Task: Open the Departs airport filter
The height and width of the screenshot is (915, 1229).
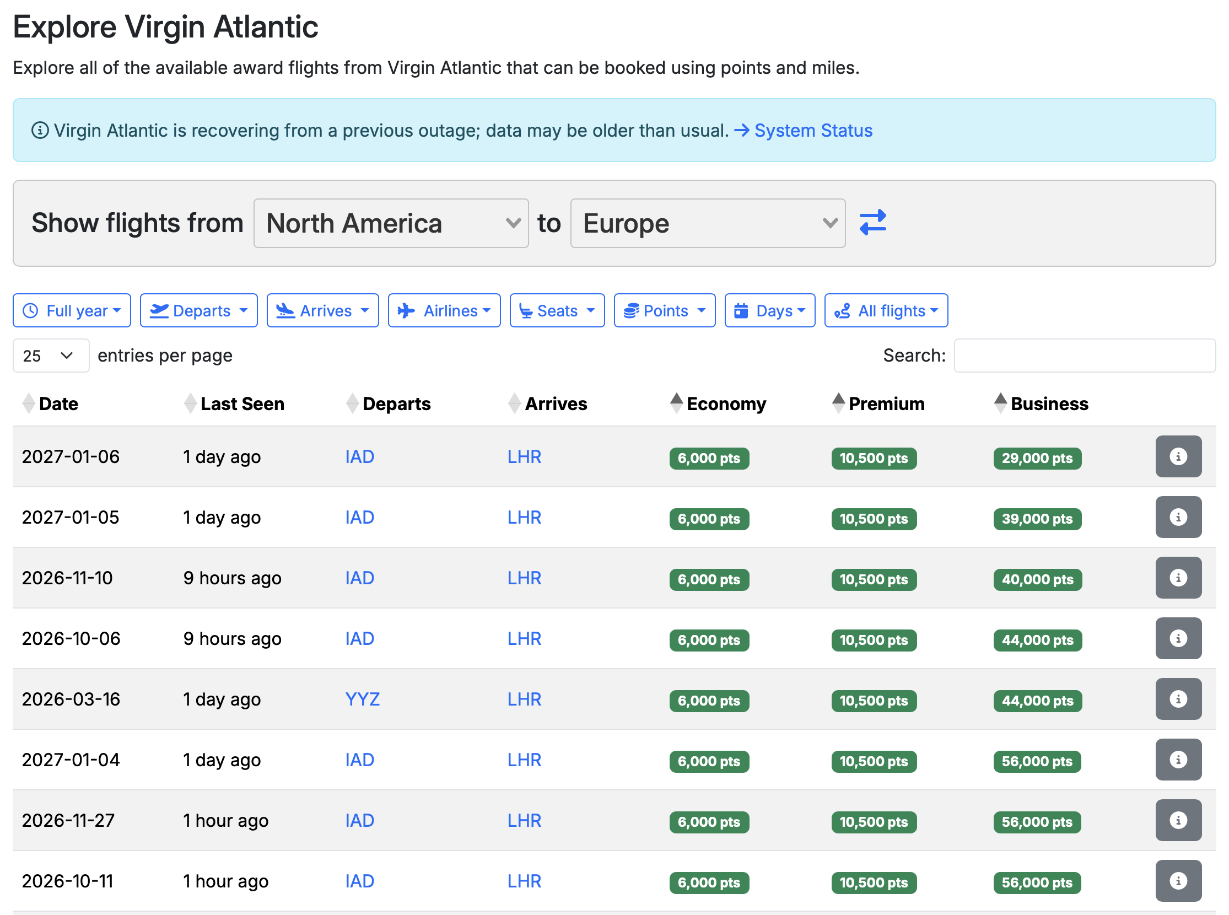Action: 198,310
